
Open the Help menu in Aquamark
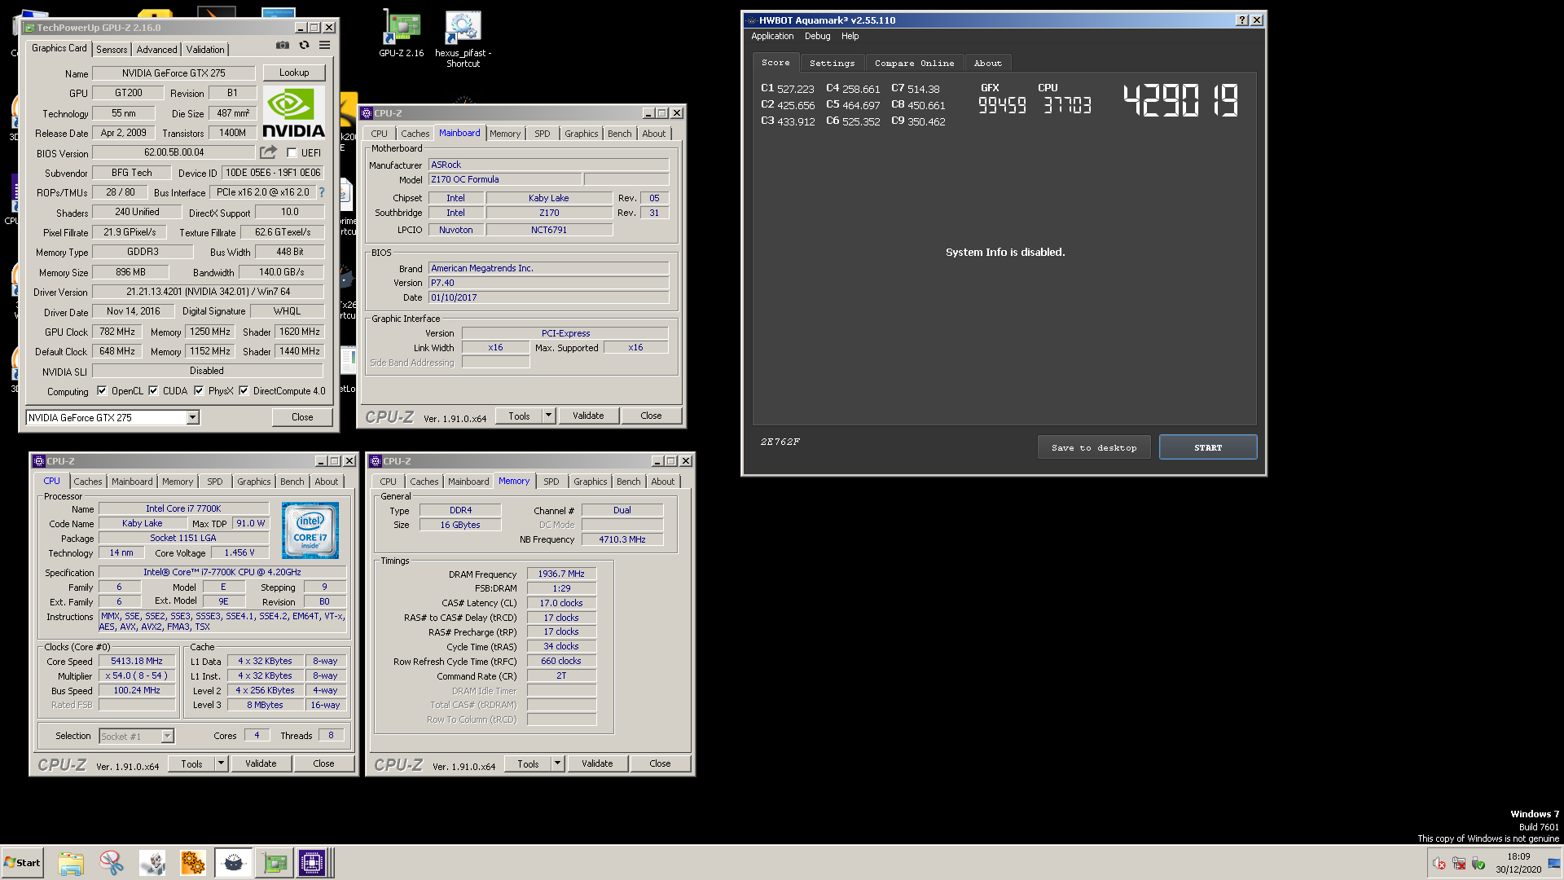tap(850, 36)
